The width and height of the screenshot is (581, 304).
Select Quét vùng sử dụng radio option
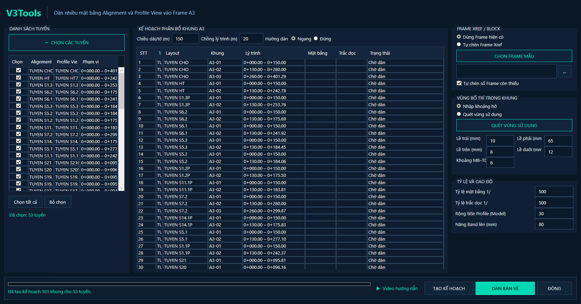click(459, 114)
